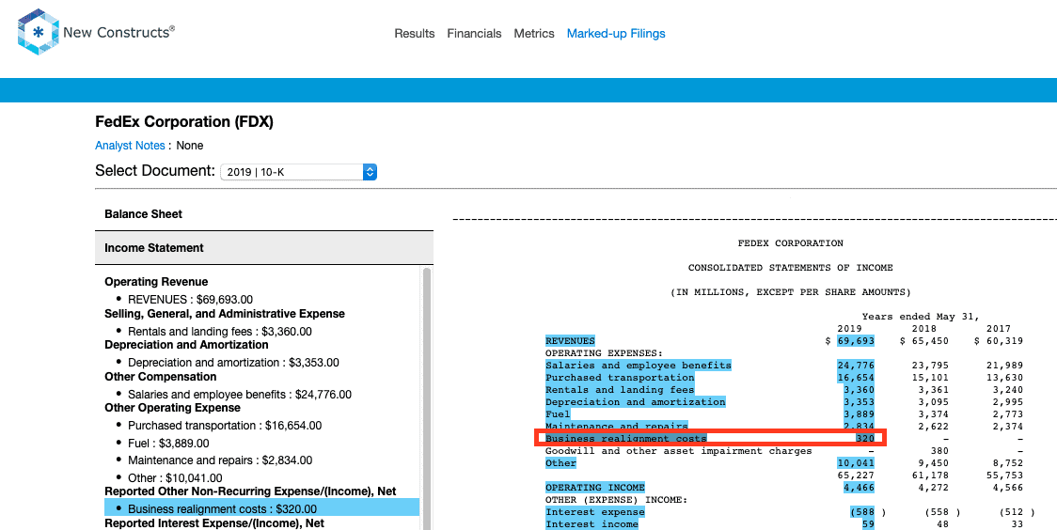Click highlighted Interest expense line in filing

(594, 512)
